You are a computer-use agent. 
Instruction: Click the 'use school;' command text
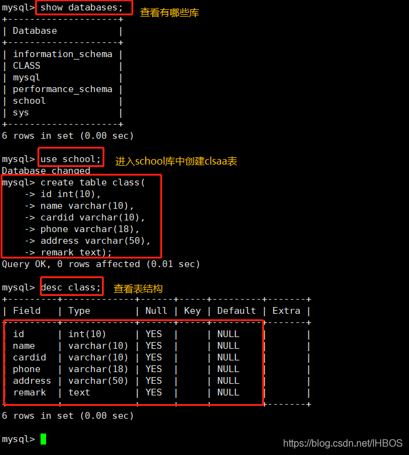pyautogui.click(x=71, y=159)
